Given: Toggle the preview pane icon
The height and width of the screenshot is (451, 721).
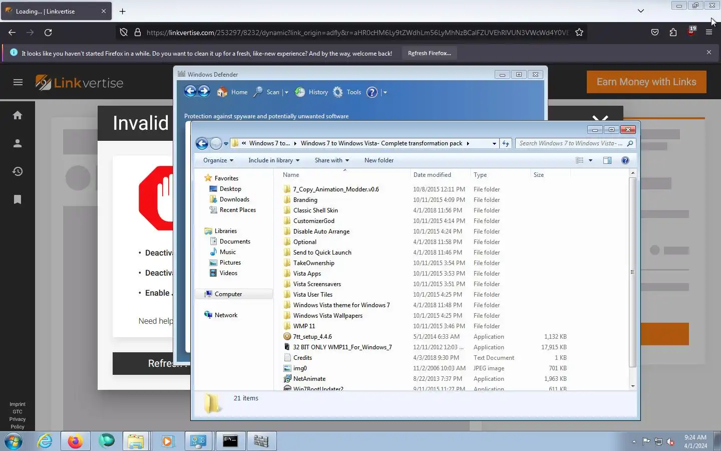Looking at the screenshot, I should pyautogui.click(x=607, y=160).
